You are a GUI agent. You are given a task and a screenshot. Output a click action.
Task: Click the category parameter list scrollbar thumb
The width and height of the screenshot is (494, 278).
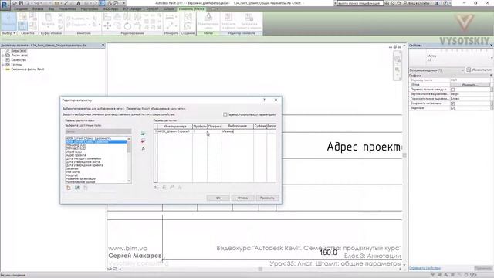(129, 147)
